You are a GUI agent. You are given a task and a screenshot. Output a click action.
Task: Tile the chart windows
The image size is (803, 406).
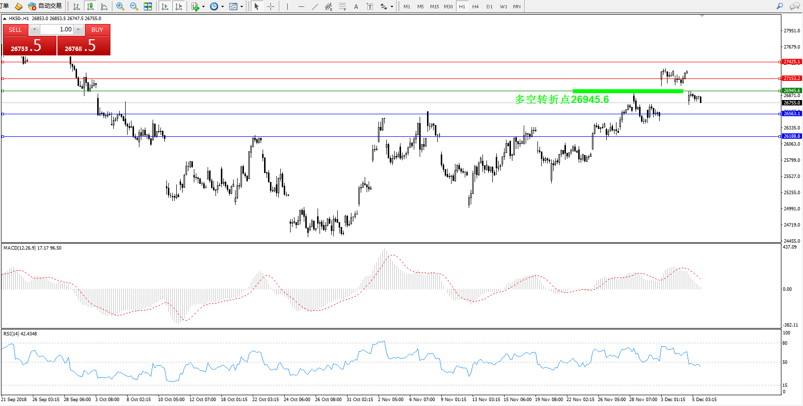pyautogui.click(x=148, y=6)
